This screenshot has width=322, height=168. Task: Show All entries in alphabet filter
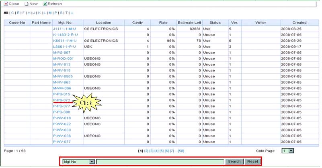pos(6,13)
